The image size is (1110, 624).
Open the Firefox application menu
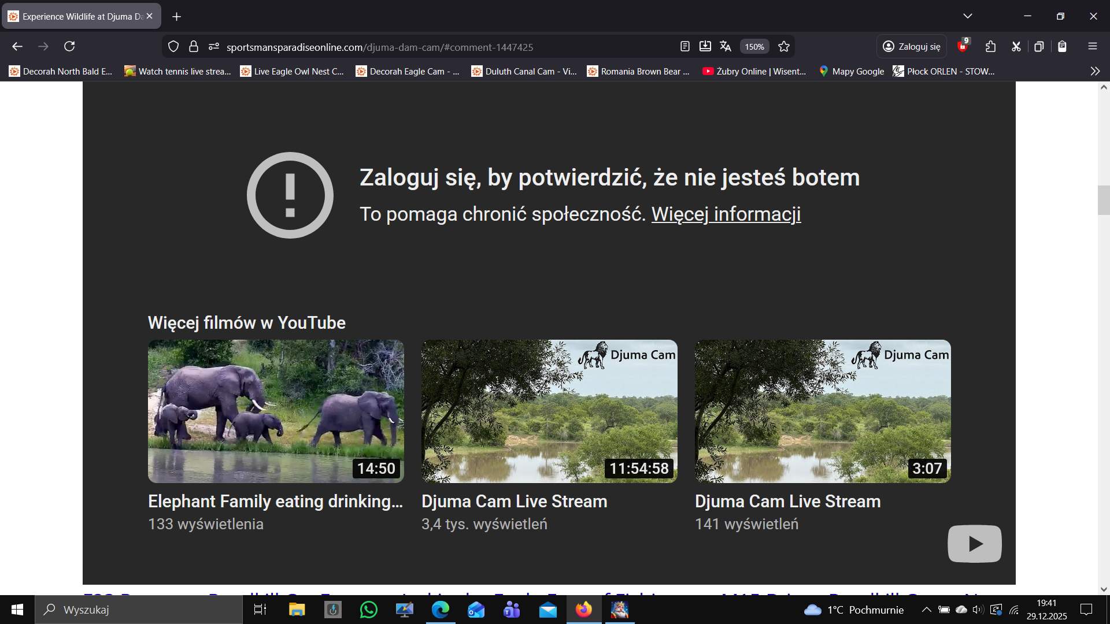tap(1093, 46)
